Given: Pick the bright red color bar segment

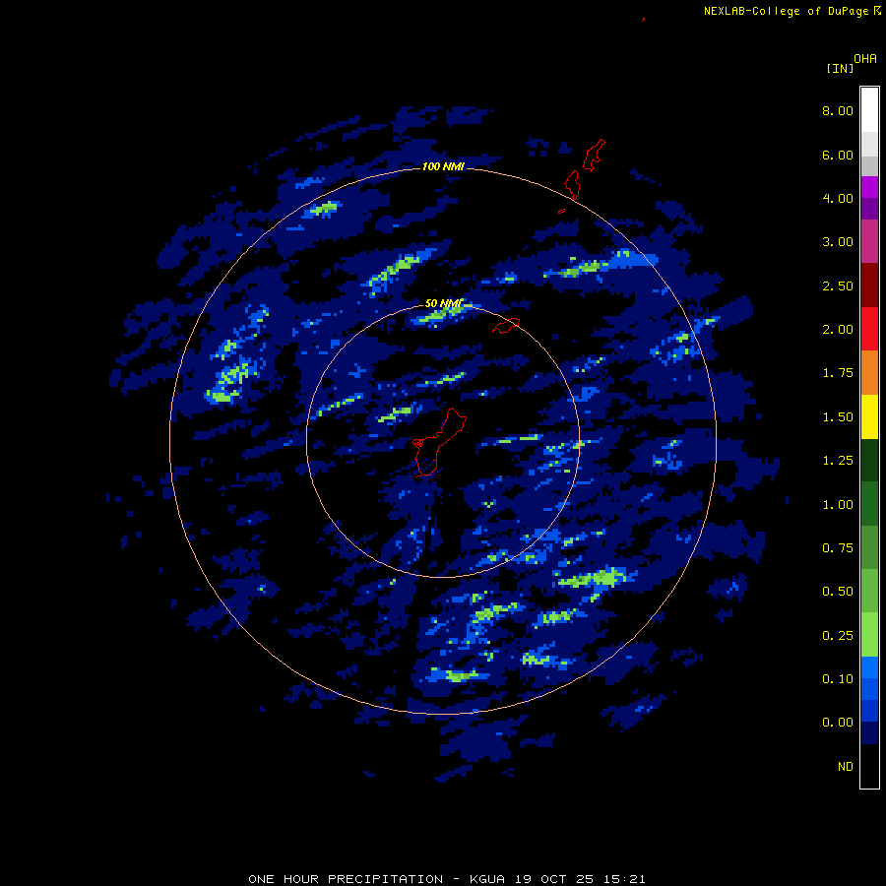Looking at the screenshot, I should (869, 329).
